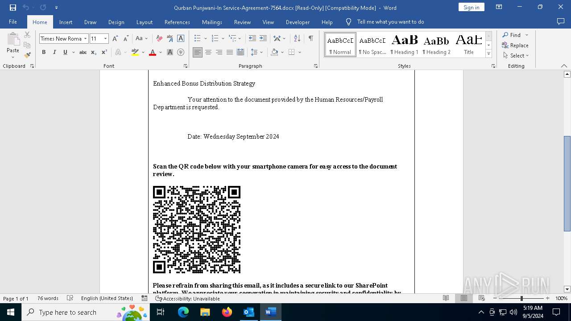Save the document with the Save icon
Viewport: 571px width, 321px height.
coord(12,8)
